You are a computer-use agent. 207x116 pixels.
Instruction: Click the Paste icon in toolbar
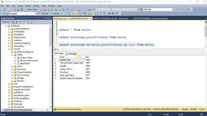click(63, 10)
